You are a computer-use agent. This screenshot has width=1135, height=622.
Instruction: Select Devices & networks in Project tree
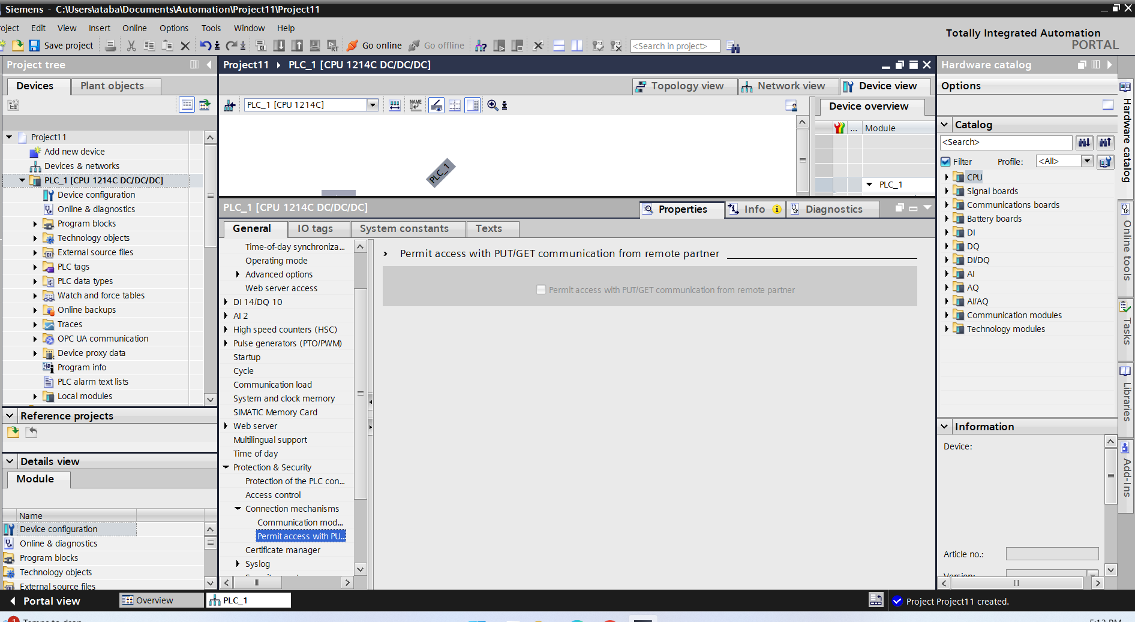[x=82, y=166]
